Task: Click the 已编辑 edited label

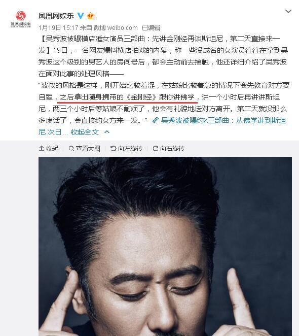Action: tap(151, 27)
